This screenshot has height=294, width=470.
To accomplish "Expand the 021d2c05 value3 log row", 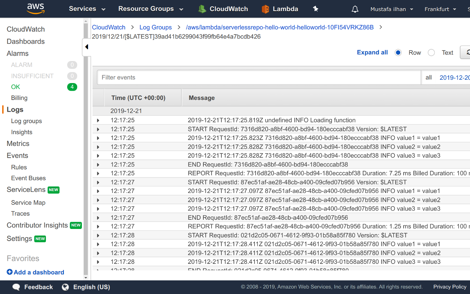I will click(98, 262).
